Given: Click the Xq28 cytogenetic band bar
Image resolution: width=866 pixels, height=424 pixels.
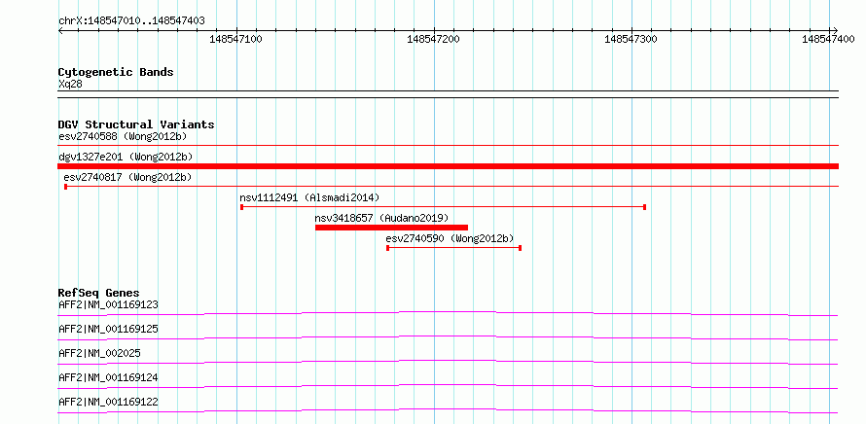Looking at the screenshot, I should [448, 94].
